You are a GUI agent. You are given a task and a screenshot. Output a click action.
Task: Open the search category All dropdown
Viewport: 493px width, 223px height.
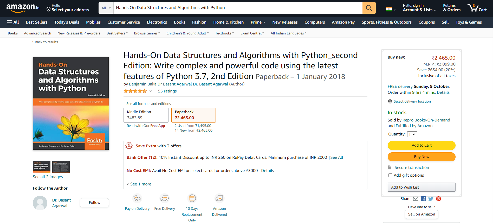click(106, 8)
